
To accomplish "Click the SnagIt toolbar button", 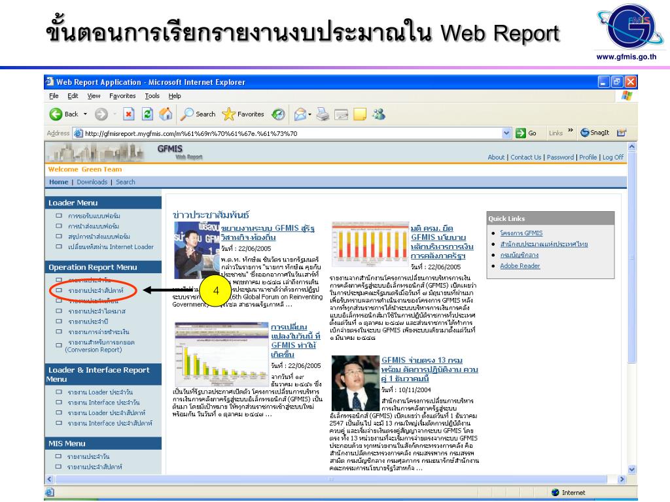I will (x=595, y=133).
